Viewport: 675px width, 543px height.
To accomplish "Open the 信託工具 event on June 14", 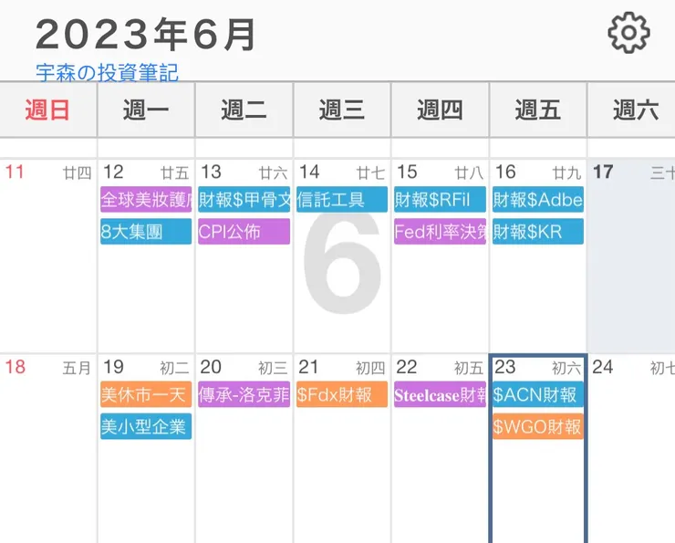I will pyautogui.click(x=342, y=199).
